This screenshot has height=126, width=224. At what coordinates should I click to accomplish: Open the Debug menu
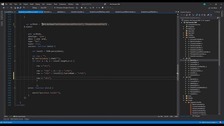38,4
